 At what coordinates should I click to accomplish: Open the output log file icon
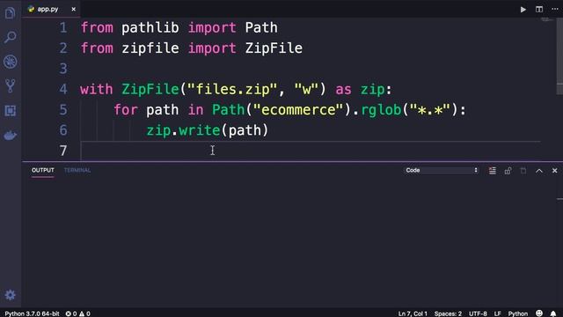pos(523,171)
